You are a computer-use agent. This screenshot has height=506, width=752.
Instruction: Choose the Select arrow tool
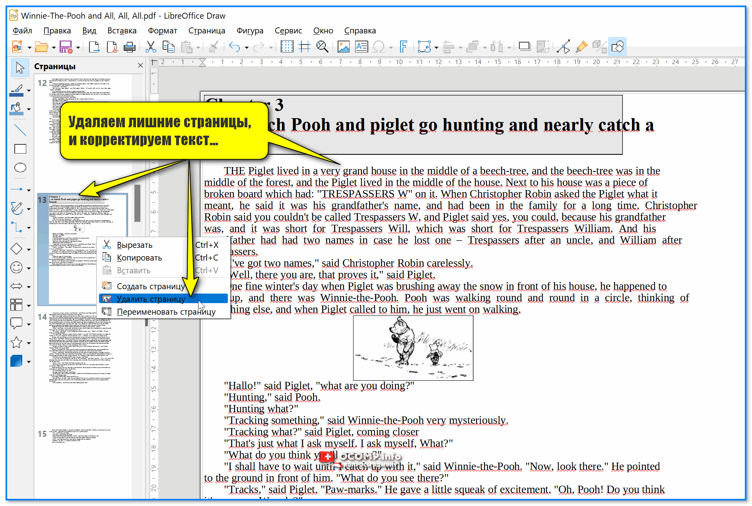(x=20, y=68)
